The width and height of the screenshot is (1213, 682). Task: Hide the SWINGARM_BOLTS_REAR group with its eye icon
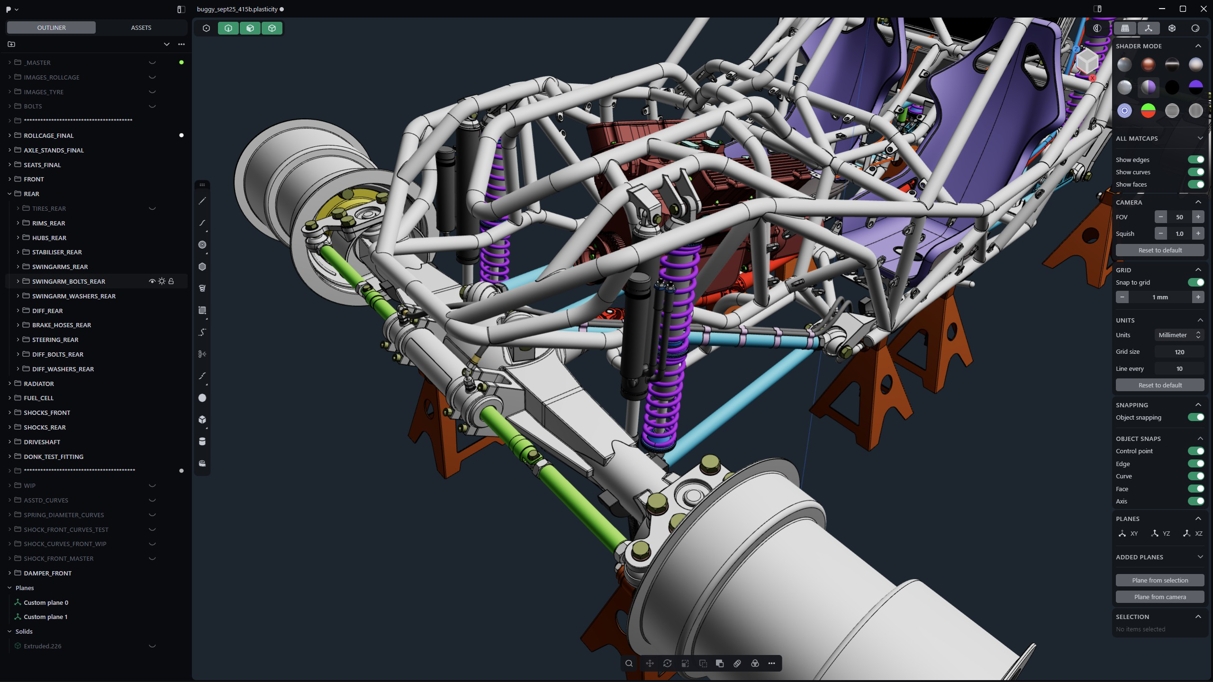click(x=152, y=281)
